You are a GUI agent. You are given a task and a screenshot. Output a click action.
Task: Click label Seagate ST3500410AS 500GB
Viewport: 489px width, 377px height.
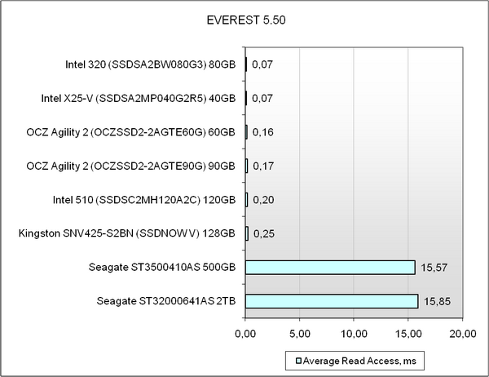162,268
